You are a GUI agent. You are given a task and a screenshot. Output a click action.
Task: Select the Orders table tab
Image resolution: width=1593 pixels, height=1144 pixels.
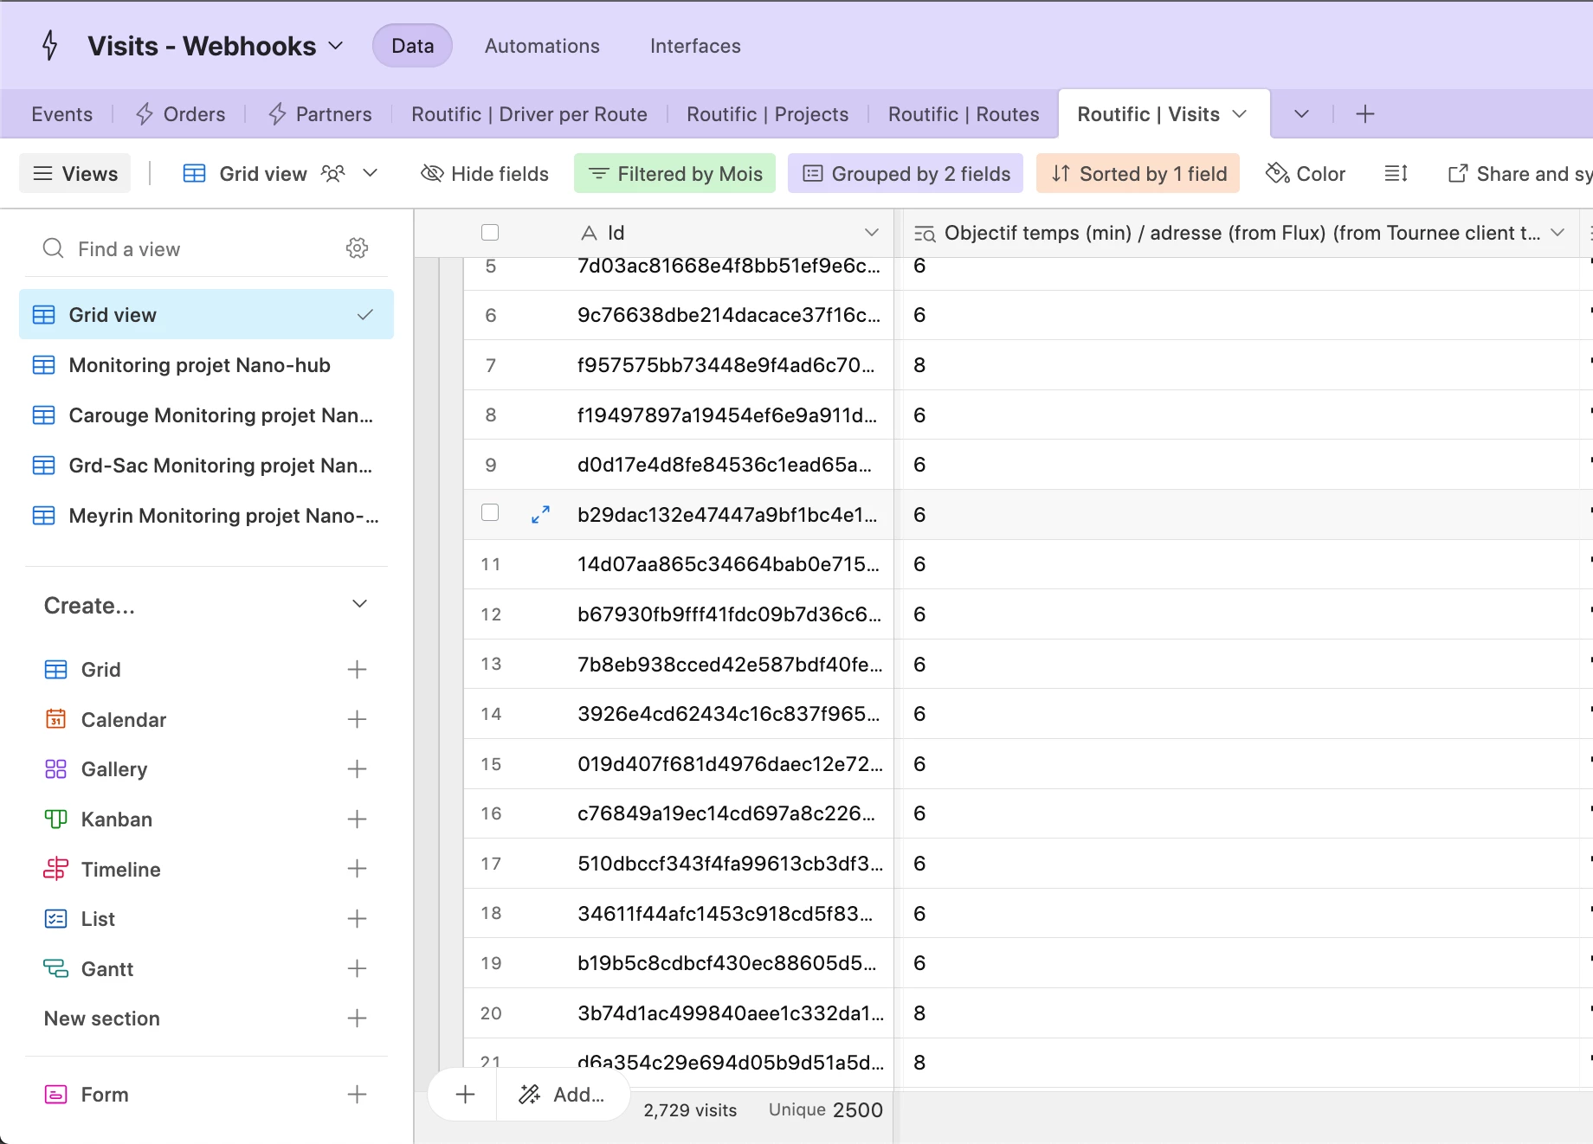[181, 114]
